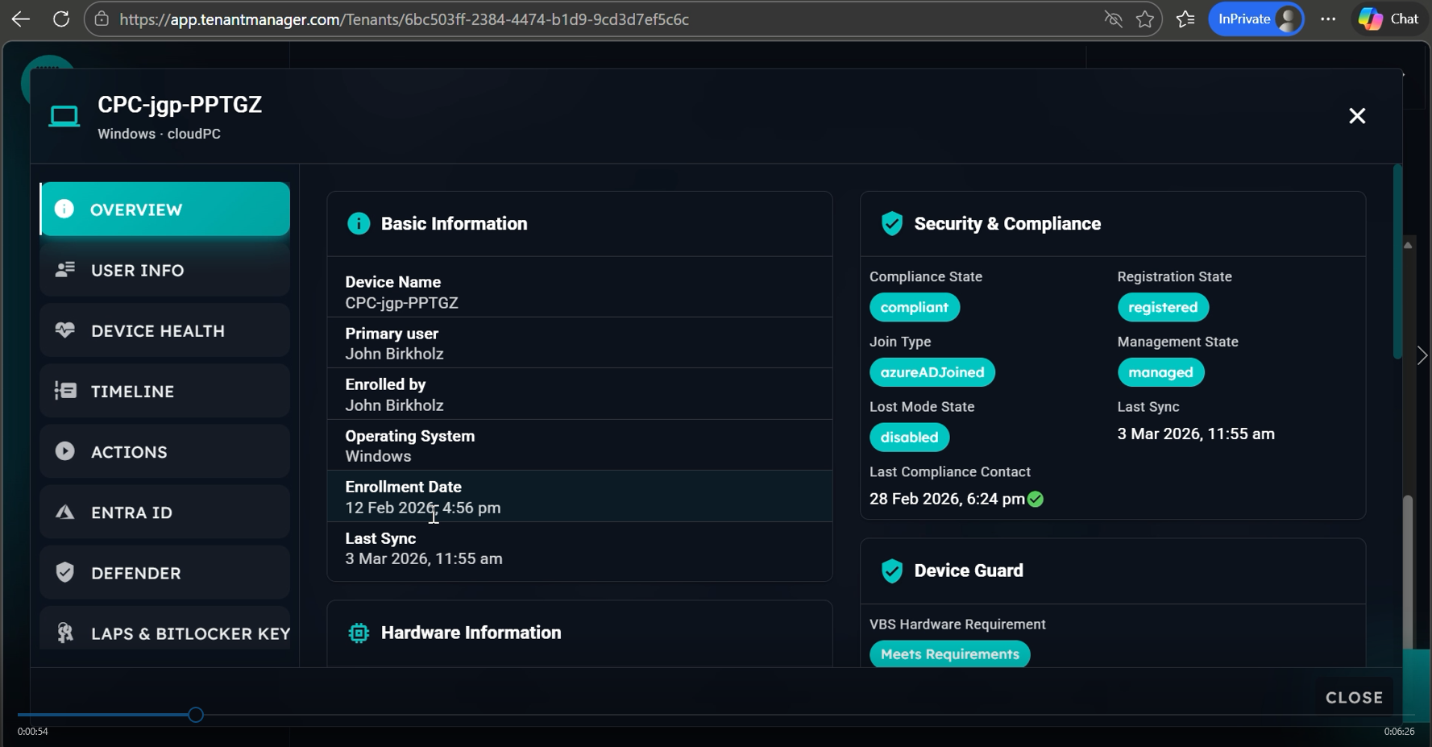
Task: Click the video progress slider handle
Action: [196, 715]
